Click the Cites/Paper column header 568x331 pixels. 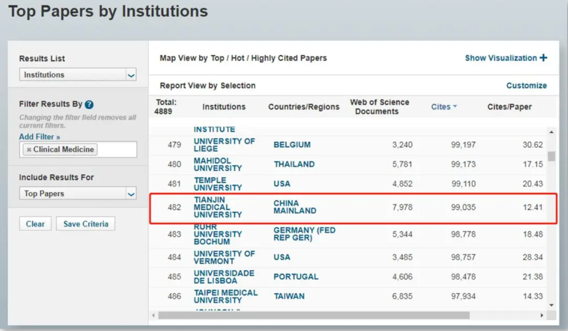point(509,107)
